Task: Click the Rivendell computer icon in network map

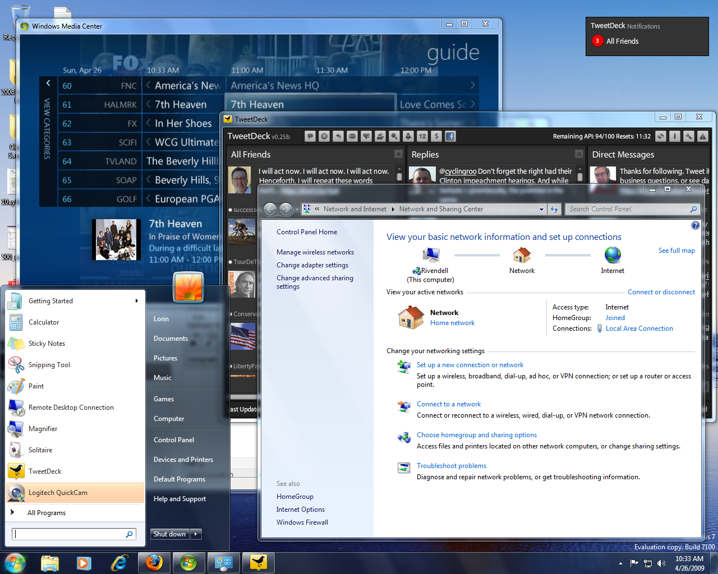Action: pos(430,256)
